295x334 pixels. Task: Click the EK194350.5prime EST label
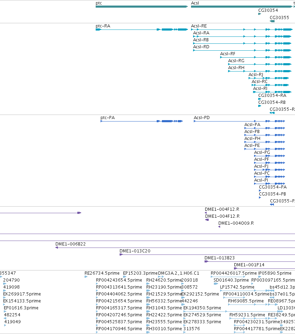[202, 308]
